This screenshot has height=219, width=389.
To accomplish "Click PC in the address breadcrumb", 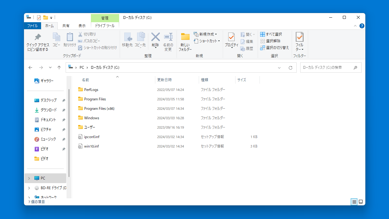I will (x=82, y=68).
